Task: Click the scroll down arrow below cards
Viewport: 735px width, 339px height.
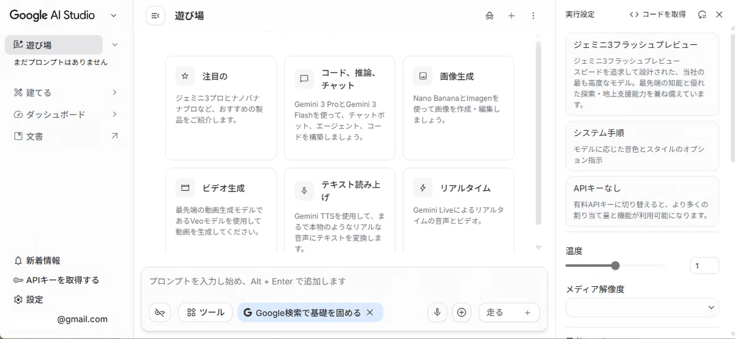Action: tap(539, 248)
